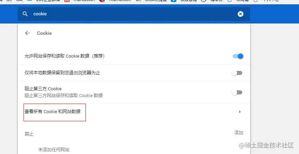Open 查看所有 Cookie 和网站数据 row
The width and height of the screenshot is (299, 154).
(x=134, y=112)
